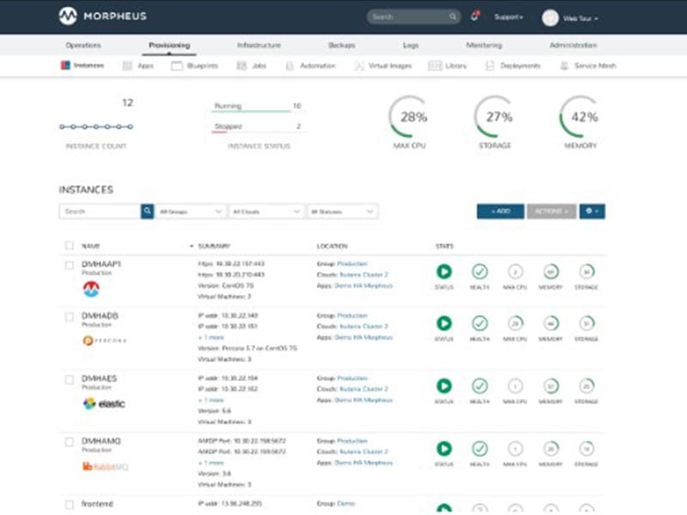Click the blue instance search button
Viewport: 687px width, 515px height.
point(148,211)
